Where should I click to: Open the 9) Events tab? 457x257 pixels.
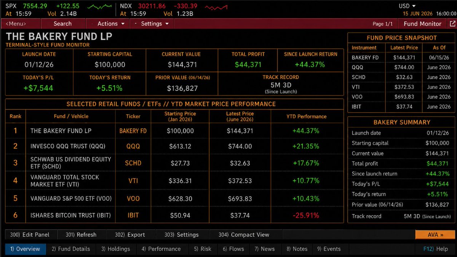329,249
